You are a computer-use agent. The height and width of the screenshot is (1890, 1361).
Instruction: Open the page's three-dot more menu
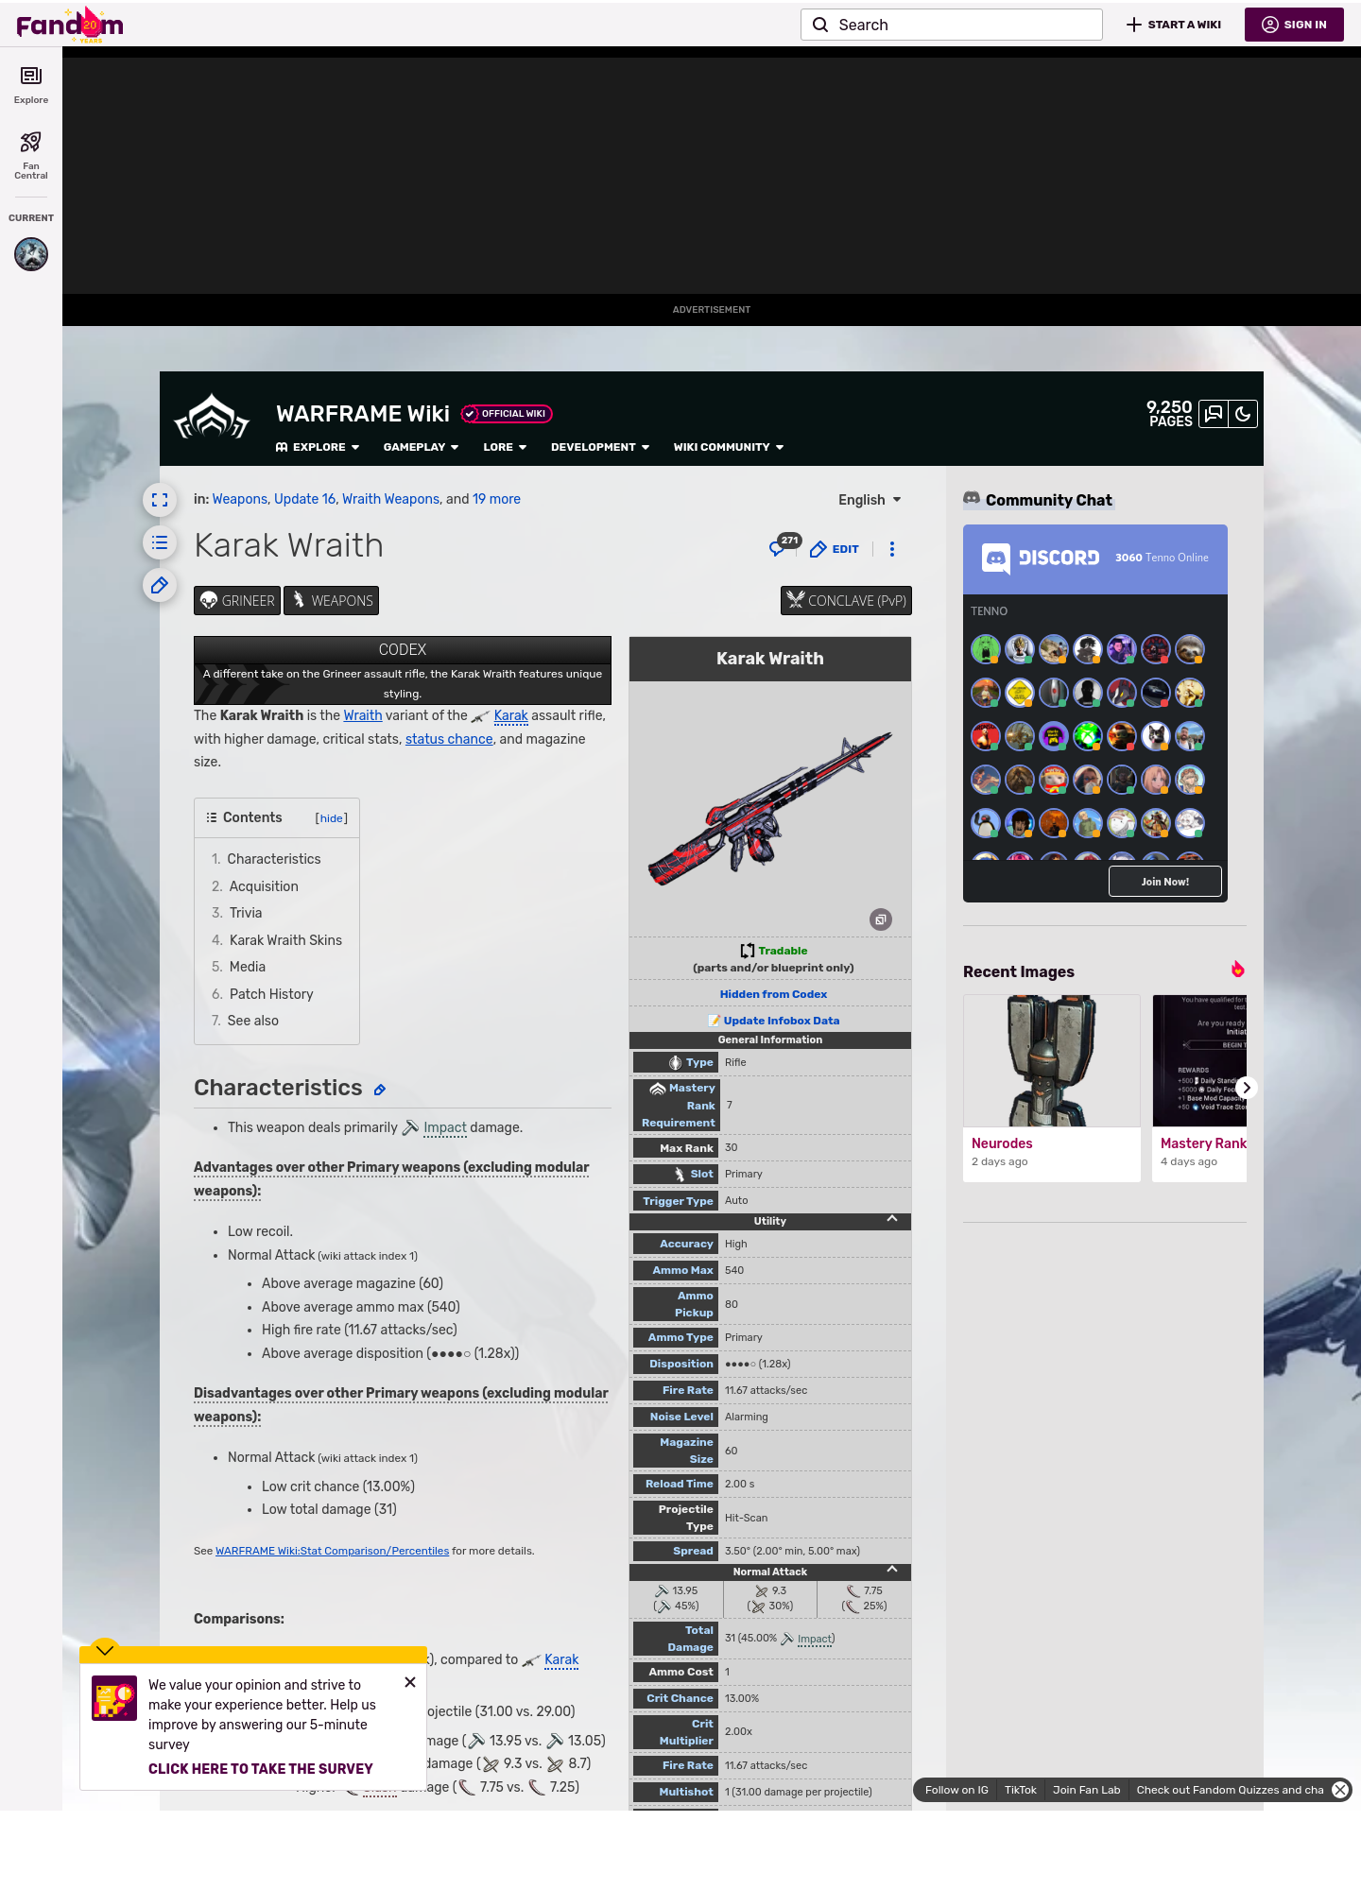(892, 549)
